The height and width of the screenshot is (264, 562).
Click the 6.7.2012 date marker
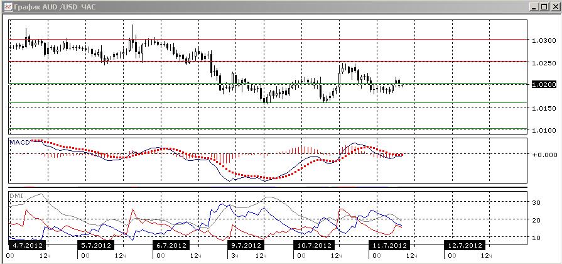[171, 245]
